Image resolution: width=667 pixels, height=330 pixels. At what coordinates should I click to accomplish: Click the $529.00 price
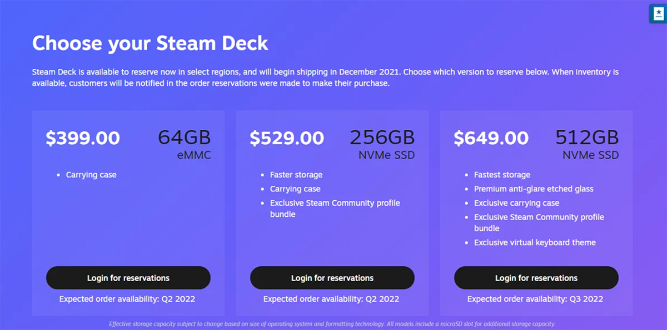click(287, 138)
